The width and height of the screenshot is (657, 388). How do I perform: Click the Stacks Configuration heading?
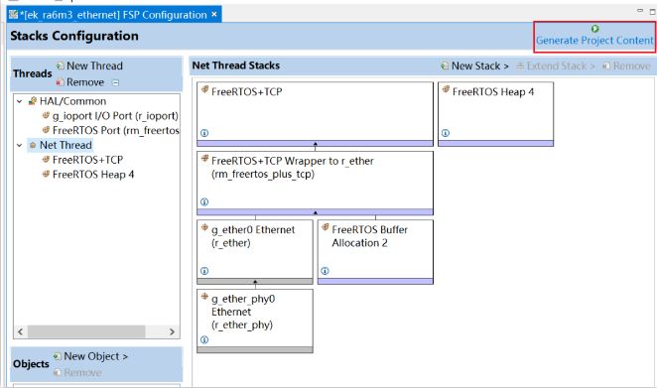point(74,36)
